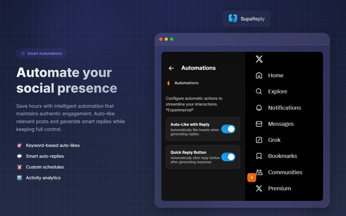The height and width of the screenshot is (216, 346).
Task: Click the bar chart Activity analytics icon
Action: [x=19, y=178]
